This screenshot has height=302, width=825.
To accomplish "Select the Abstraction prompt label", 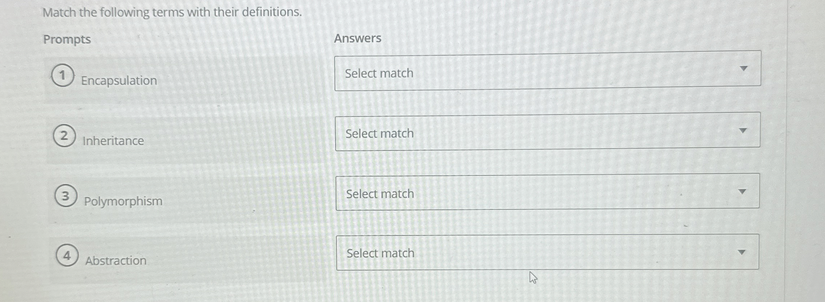I will 116,261.
